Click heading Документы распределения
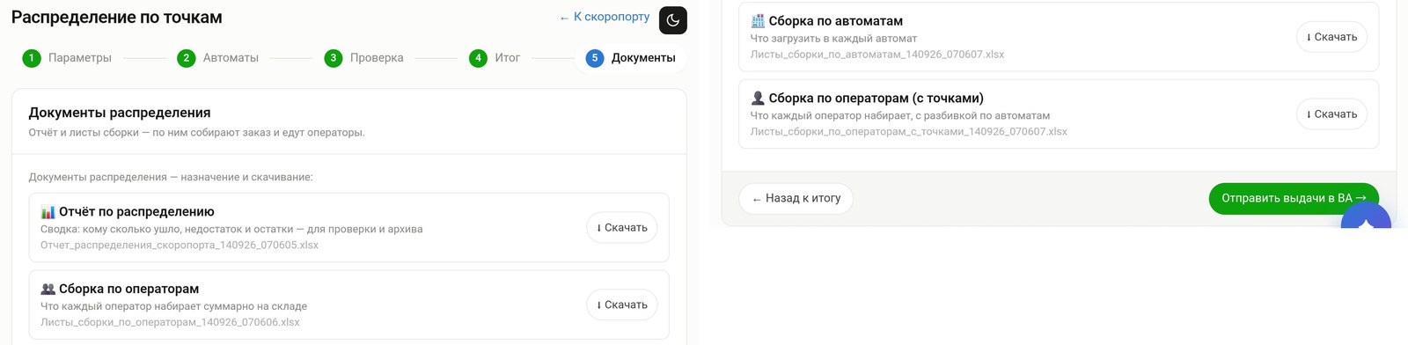 120,113
